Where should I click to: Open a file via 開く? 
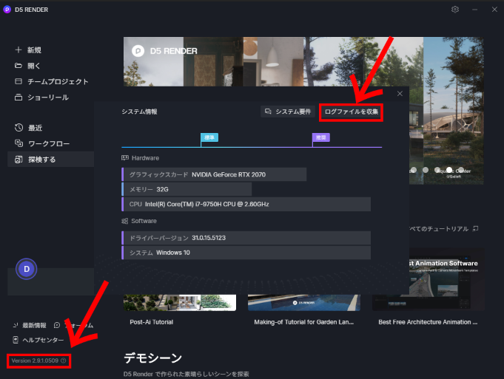tap(34, 66)
